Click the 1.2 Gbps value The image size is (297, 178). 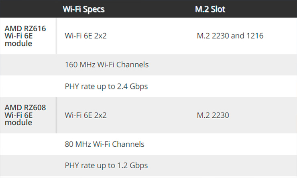tap(132, 166)
